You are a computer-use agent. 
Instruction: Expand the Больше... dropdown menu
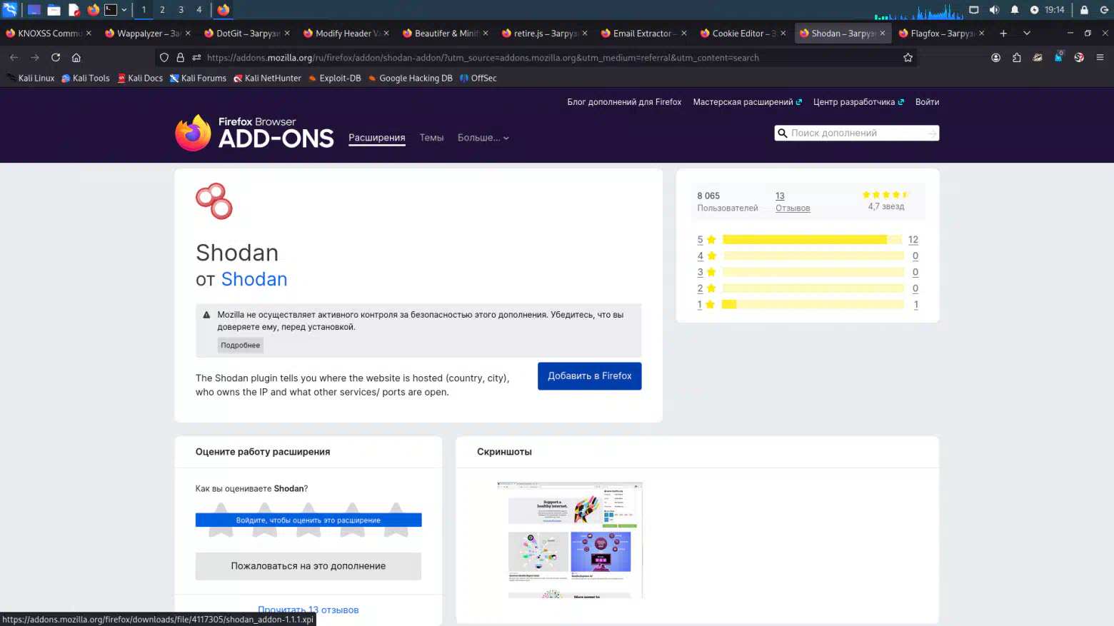483,138
